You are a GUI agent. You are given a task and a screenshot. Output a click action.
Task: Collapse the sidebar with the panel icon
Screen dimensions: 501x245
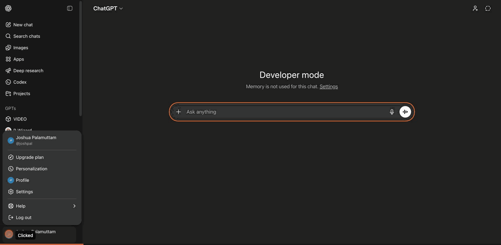70,8
